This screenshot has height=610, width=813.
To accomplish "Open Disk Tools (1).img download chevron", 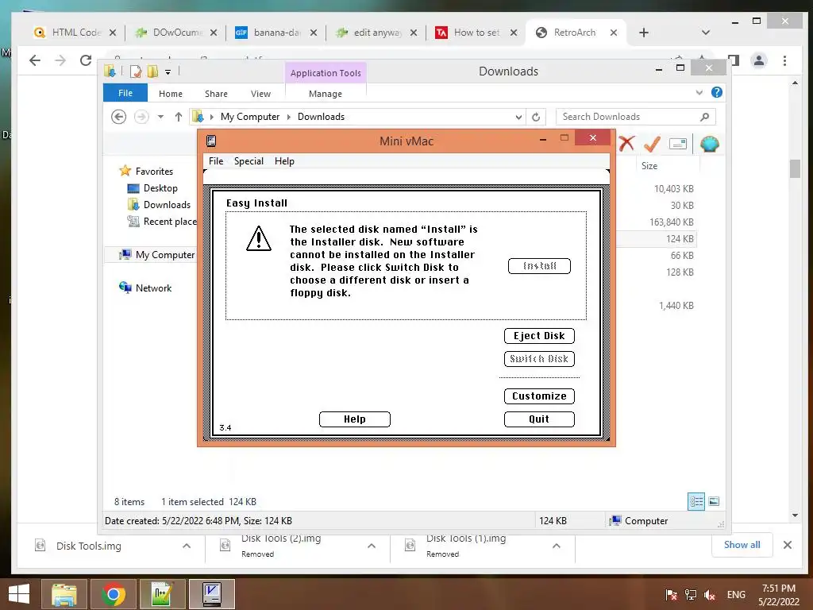I will pyautogui.click(x=557, y=546).
